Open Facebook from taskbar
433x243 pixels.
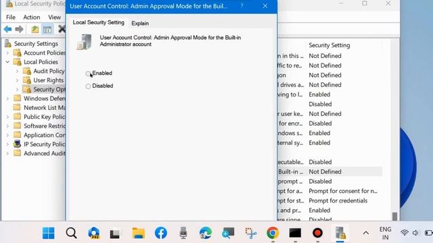161,233
